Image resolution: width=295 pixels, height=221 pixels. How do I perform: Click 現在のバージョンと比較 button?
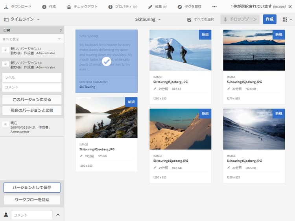(x=32, y=110)
